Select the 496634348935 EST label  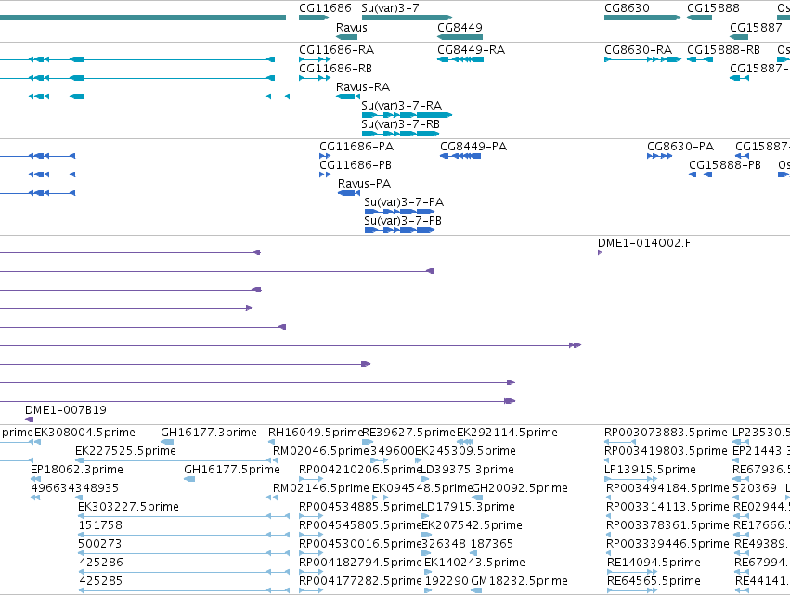[75, 488]
